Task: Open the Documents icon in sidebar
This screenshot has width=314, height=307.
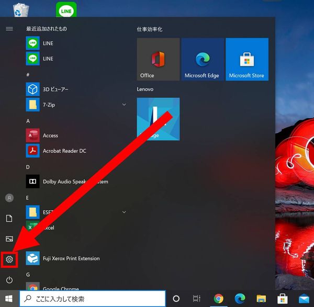Action: (x=9, y=218)
